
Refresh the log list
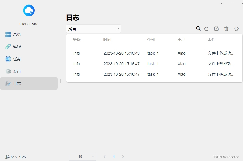[206, 29]
